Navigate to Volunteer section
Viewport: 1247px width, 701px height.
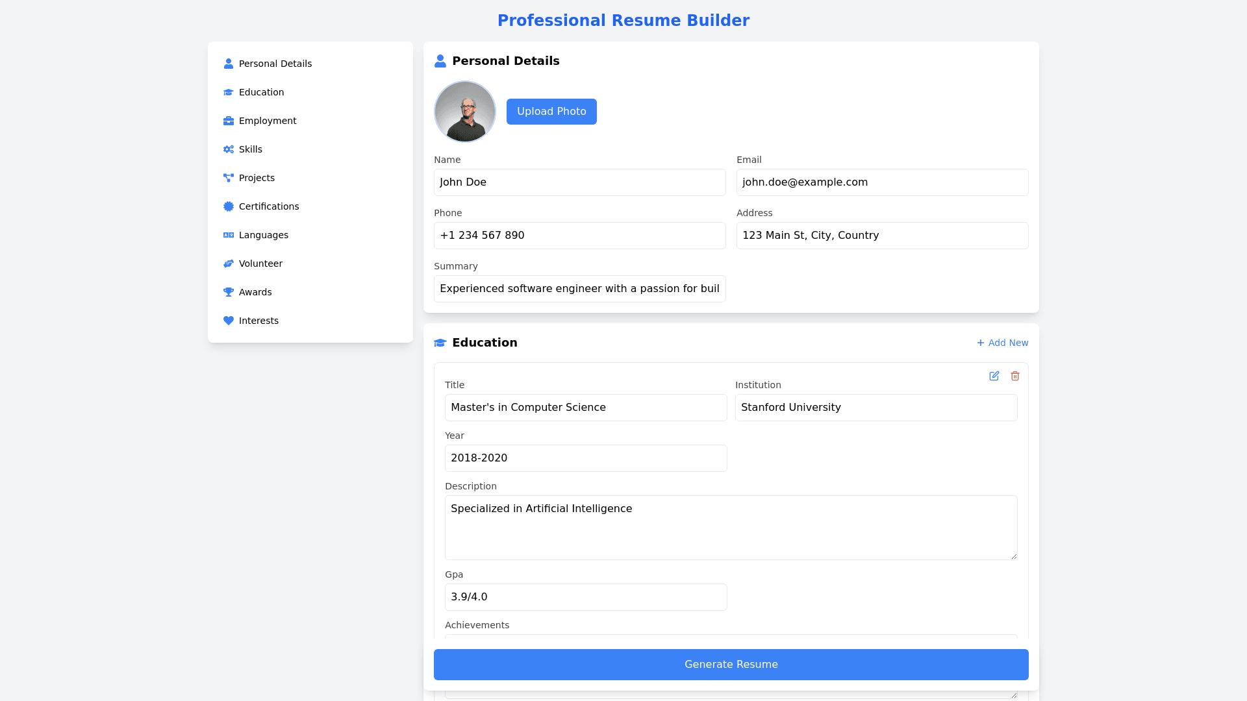(260, 264)
